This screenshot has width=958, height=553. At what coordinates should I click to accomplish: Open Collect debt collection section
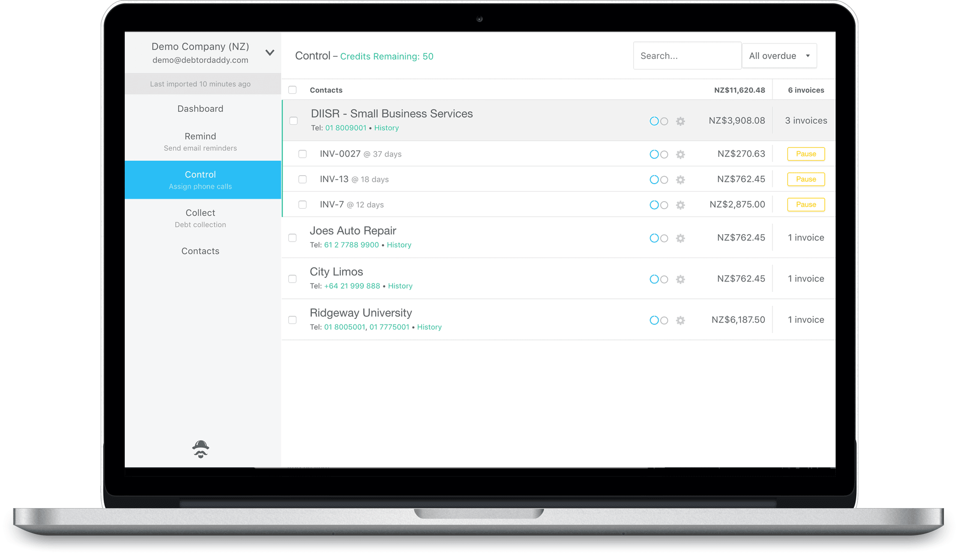tap(201, 218)
